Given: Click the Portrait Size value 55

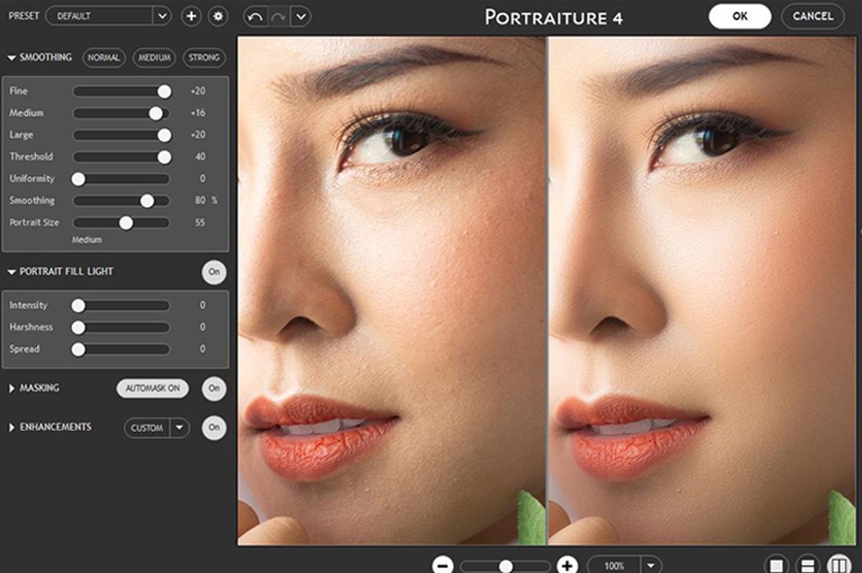Looking at the screenshot, I should click(200, 222).
